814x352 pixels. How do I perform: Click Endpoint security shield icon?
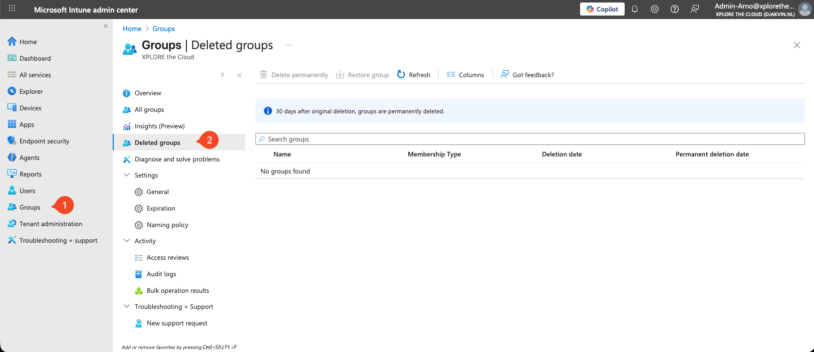[12, 141]
